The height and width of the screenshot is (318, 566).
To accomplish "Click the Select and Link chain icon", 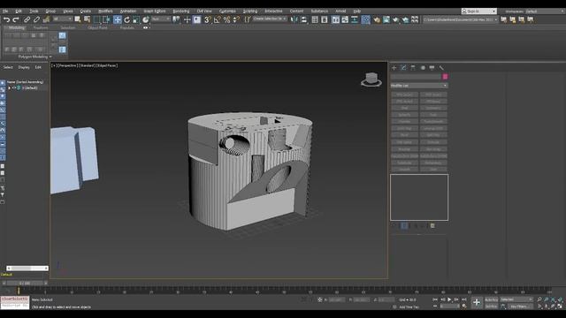I will 27,19.
